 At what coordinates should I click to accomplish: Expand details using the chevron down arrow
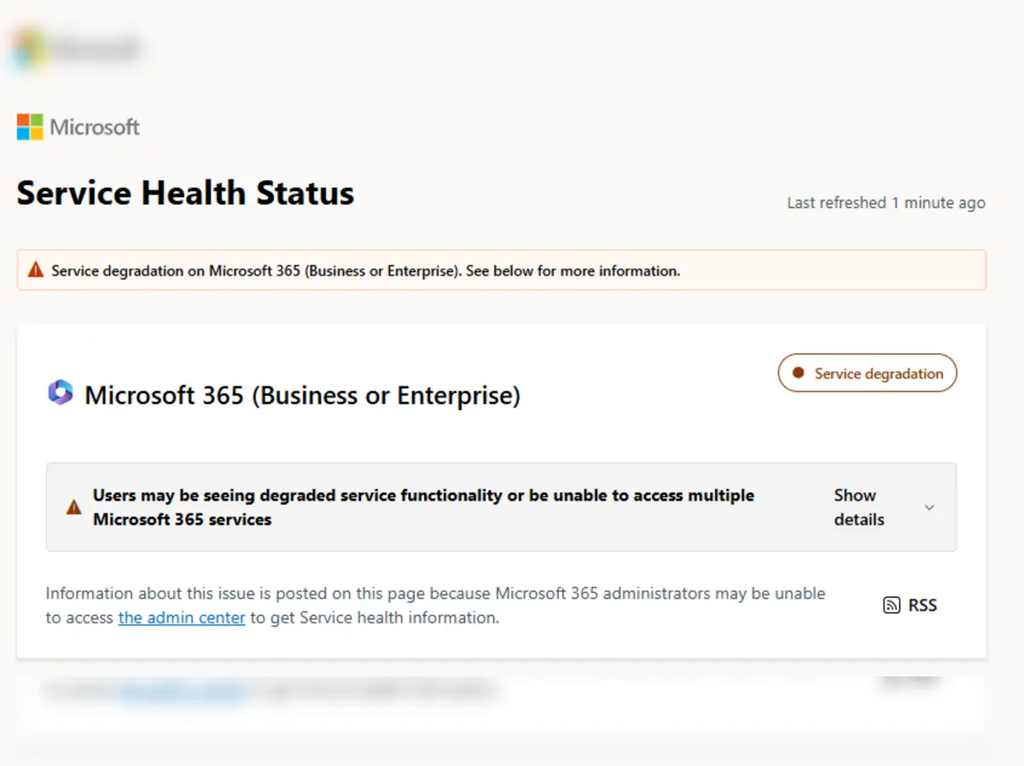929,508
